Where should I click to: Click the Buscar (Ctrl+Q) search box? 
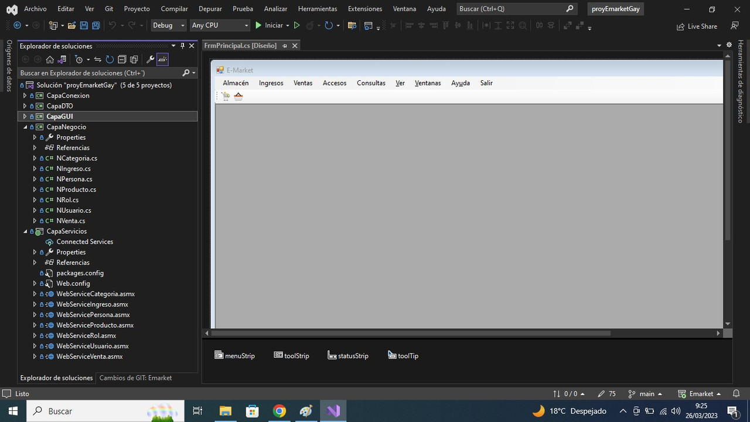pos(517,9)
